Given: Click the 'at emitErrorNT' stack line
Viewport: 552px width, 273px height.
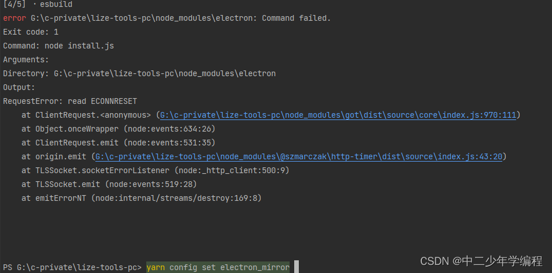Looking at the screenshot, I should (x=142, y=198).
